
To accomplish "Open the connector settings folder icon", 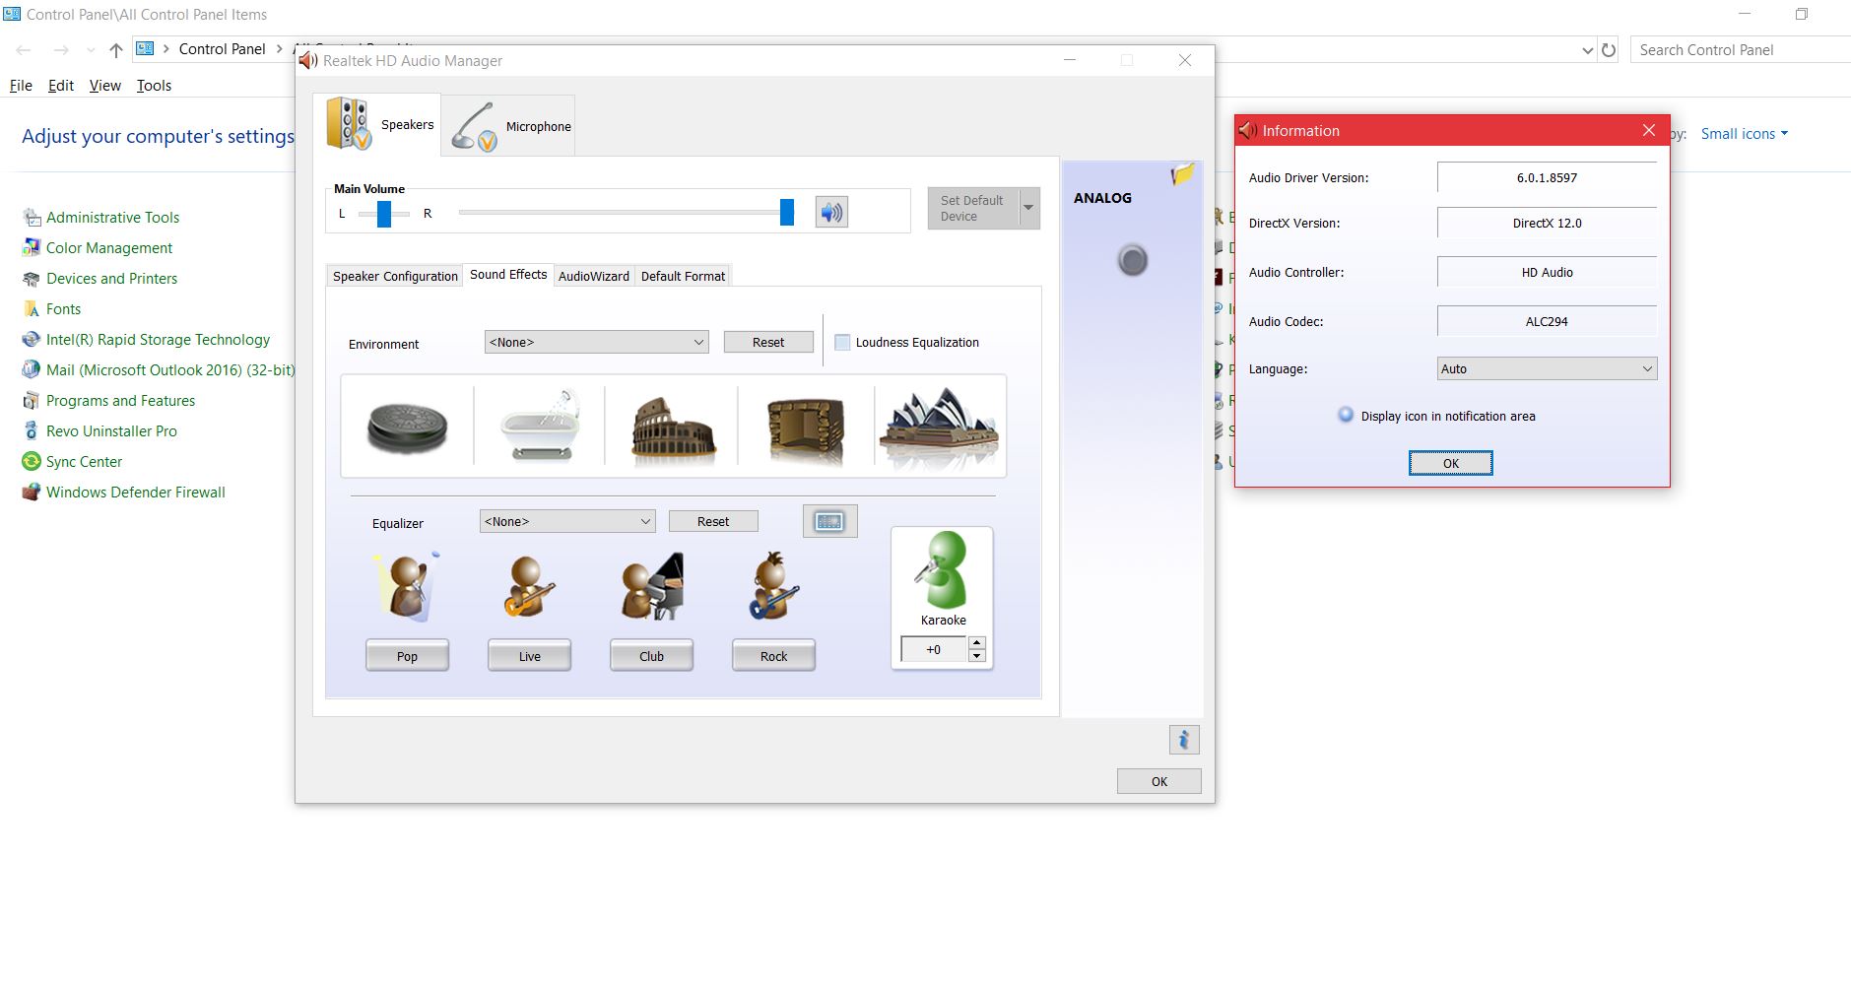I will [1182, 174].
